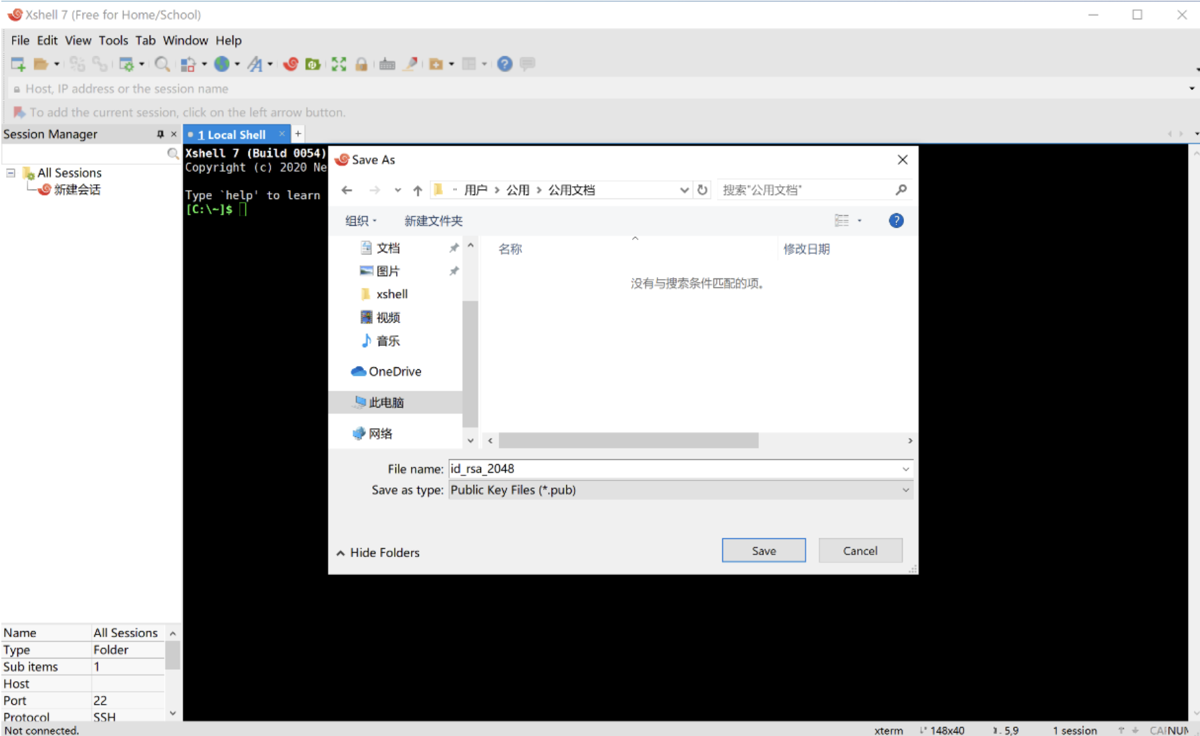
Task: Open Help with blue question mark toolbar icon
Action: [x=505, y=64]
